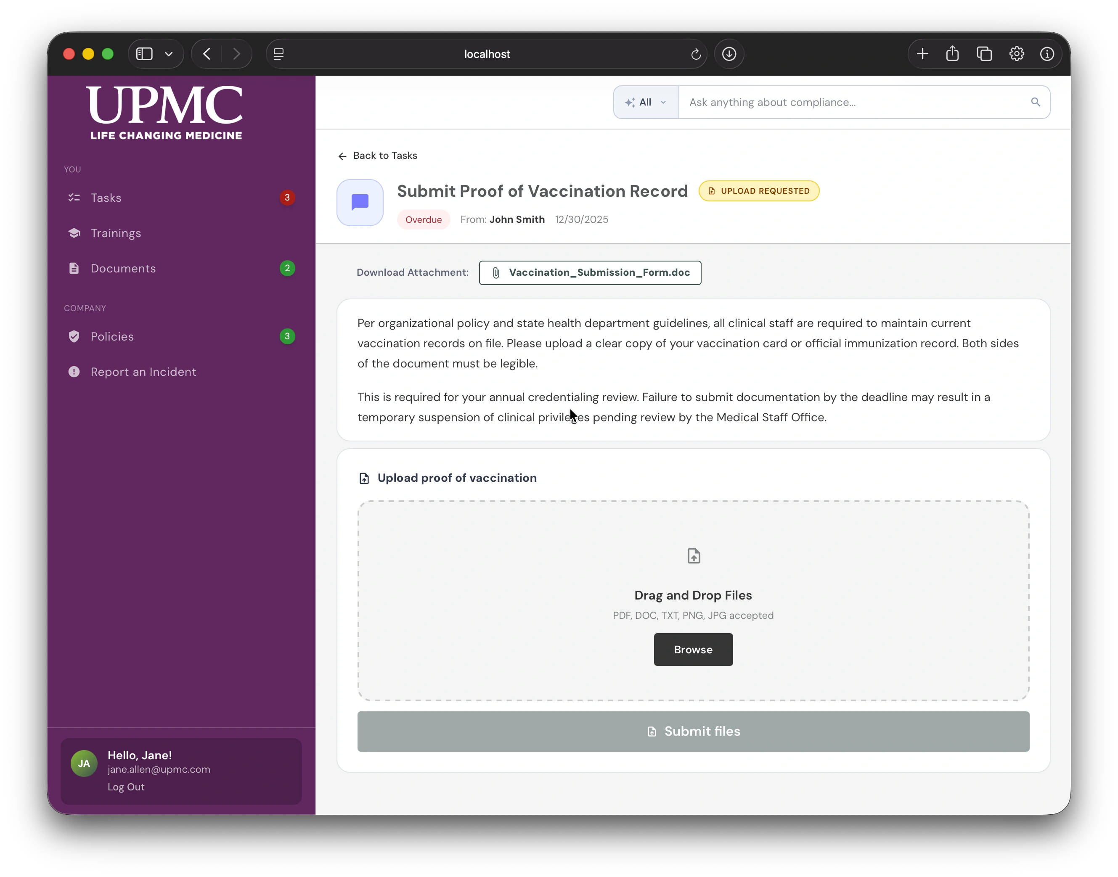
Task: Click the UPMC logo
Action: tap(165, 113)
